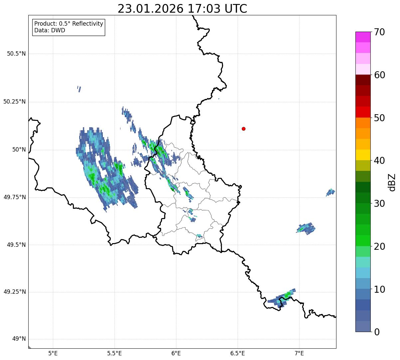
Task: Select the slate-blue swatch just above 0 dBZ
Action: [x=363, y=326]
